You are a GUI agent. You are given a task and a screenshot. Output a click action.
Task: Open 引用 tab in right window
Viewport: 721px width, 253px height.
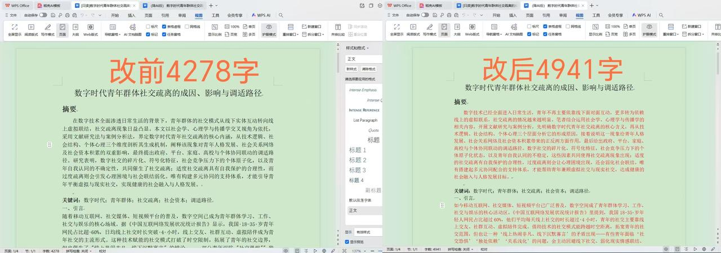coord(546,15)
